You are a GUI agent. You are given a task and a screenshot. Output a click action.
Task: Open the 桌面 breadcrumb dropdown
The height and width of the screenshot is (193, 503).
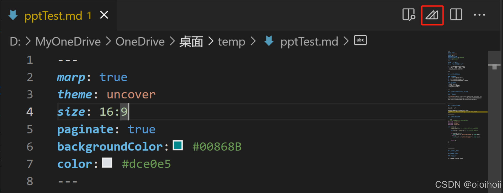pyautogui.click(x=191, y=42)
